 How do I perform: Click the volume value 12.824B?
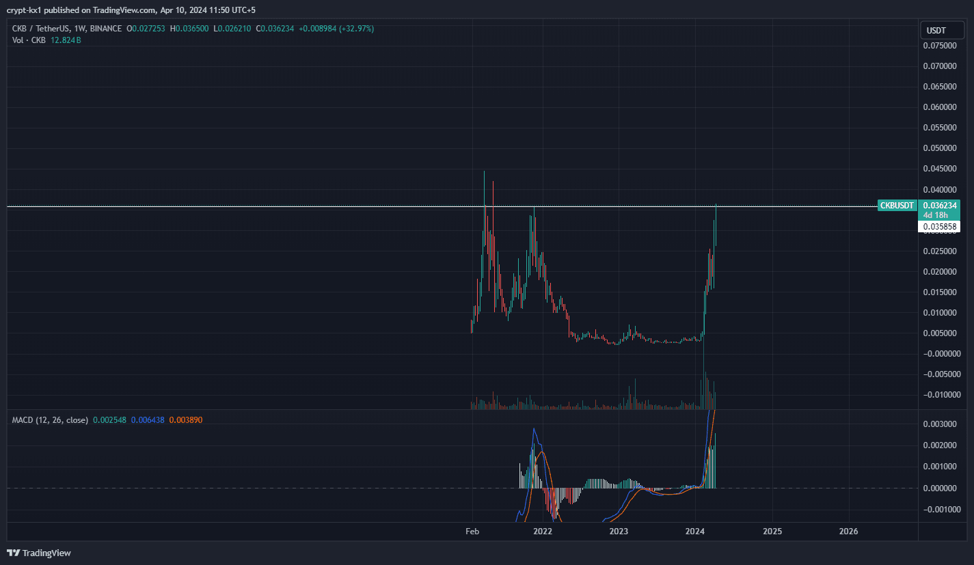point(66,40)
